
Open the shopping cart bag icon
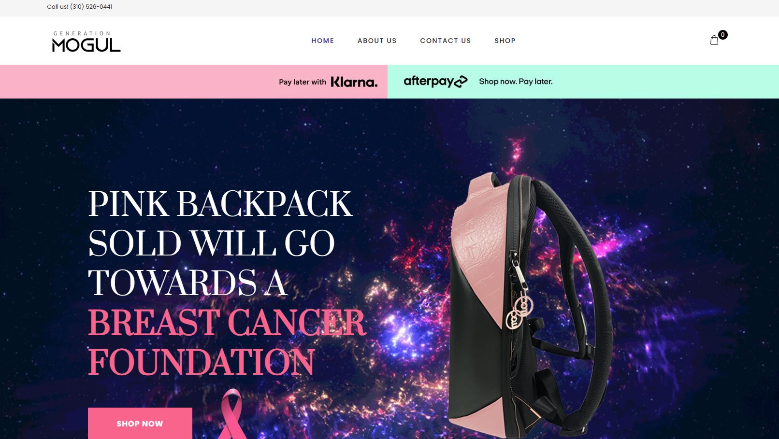714,41
